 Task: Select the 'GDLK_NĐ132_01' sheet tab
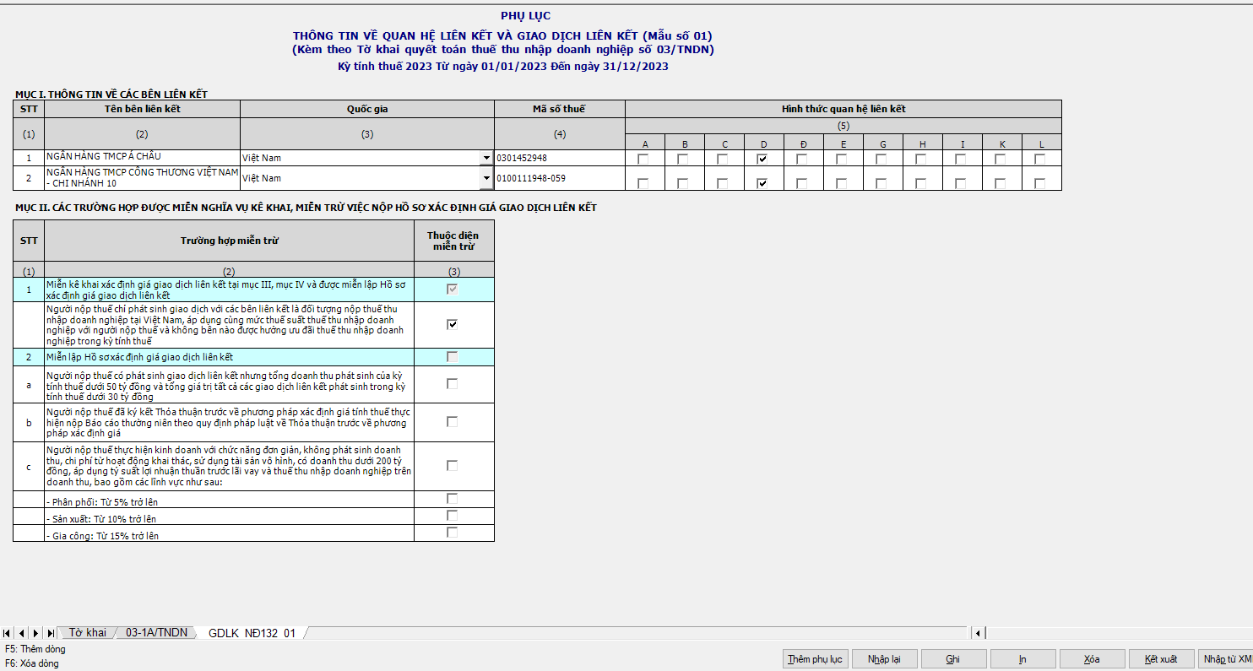pos(252,633)
